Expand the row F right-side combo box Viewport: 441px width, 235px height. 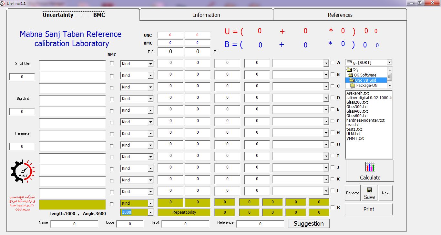coord(326,122)
